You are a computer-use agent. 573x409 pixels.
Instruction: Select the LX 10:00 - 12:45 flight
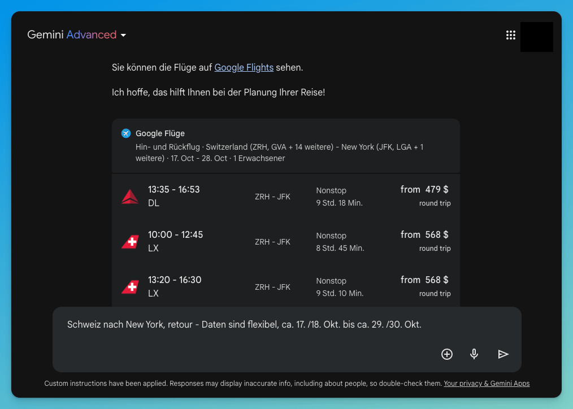tap(286, 242)
